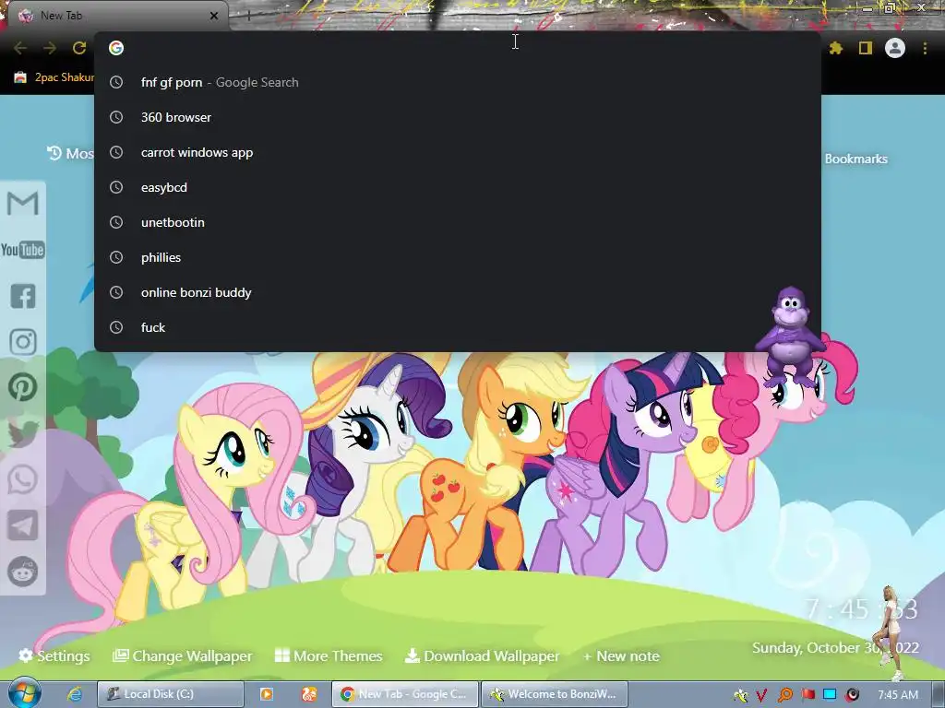
Task: Select the 'fnf gf porn' history suggestion
Action: pyautogui.click(x=458, y=82)
